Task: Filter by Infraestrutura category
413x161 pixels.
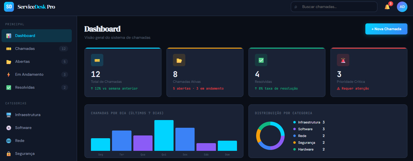Action: [37, 115]
